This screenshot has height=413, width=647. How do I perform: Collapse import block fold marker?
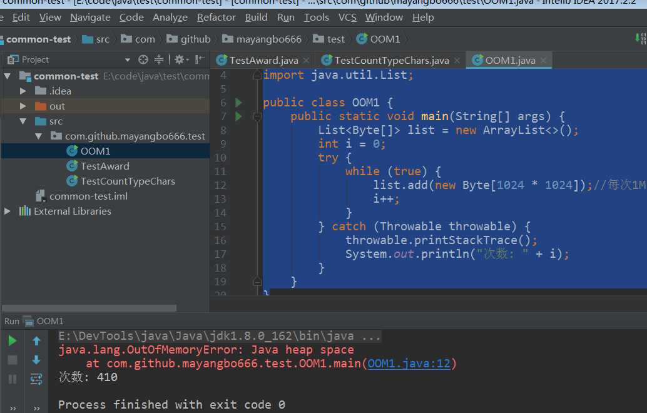(257, 75)
